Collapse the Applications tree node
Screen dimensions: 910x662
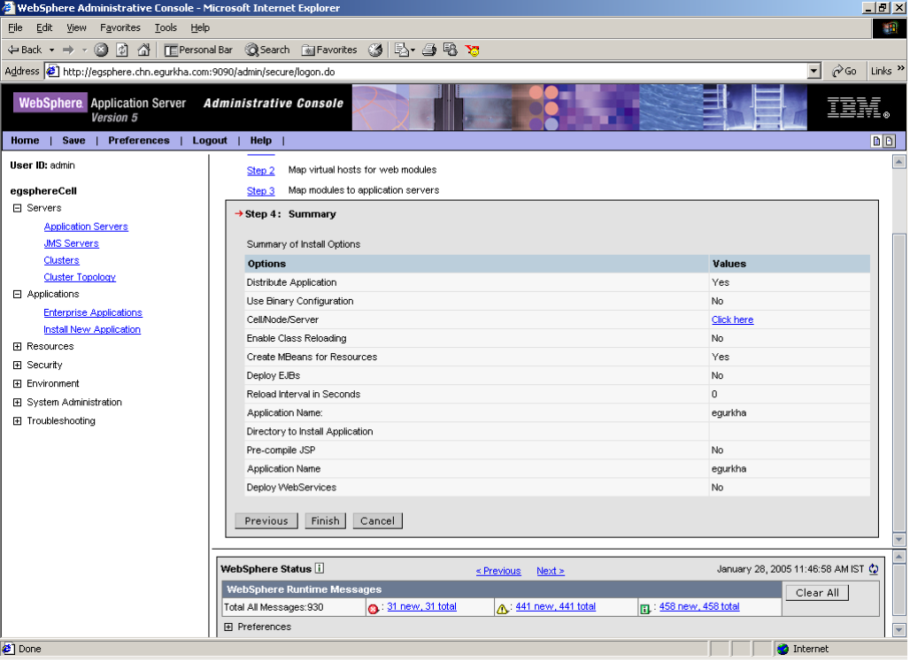click(18, 295)
